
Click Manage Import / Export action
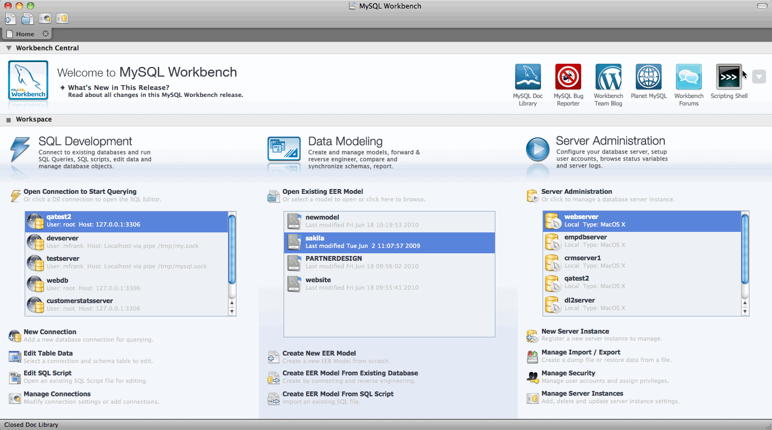click(x=581, y=352)
